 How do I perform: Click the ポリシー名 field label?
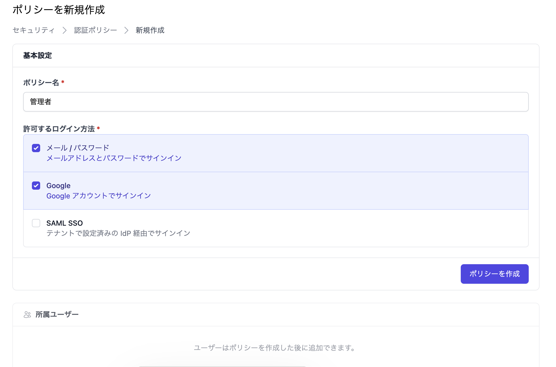(41, 82)
